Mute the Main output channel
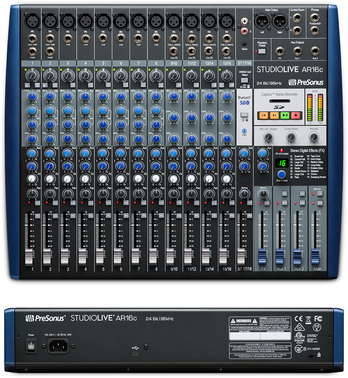348x378 pixels. 320,202
